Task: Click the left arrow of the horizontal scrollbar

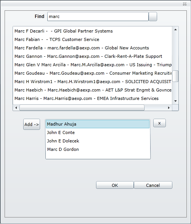Action: [x=16, y=108]
